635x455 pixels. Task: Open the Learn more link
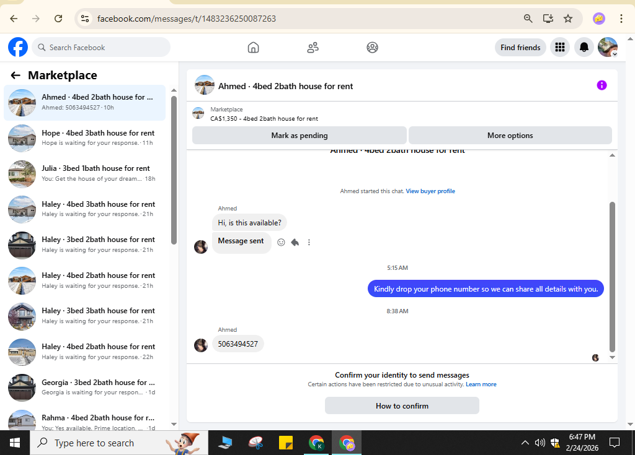[x=481, y=384]
